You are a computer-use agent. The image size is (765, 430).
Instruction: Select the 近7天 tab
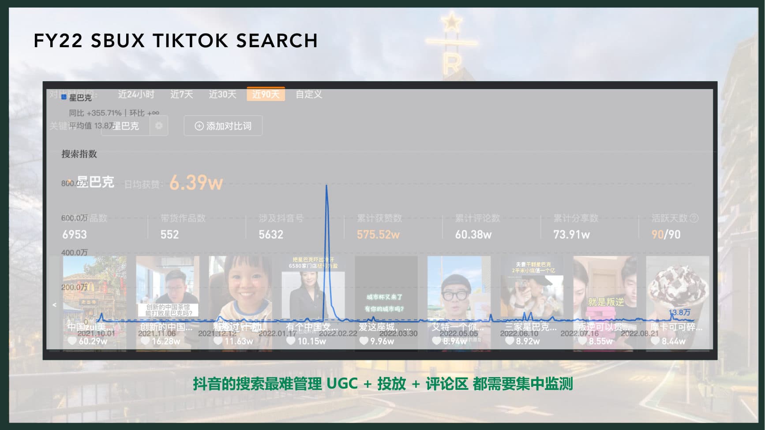coord(181,94)
